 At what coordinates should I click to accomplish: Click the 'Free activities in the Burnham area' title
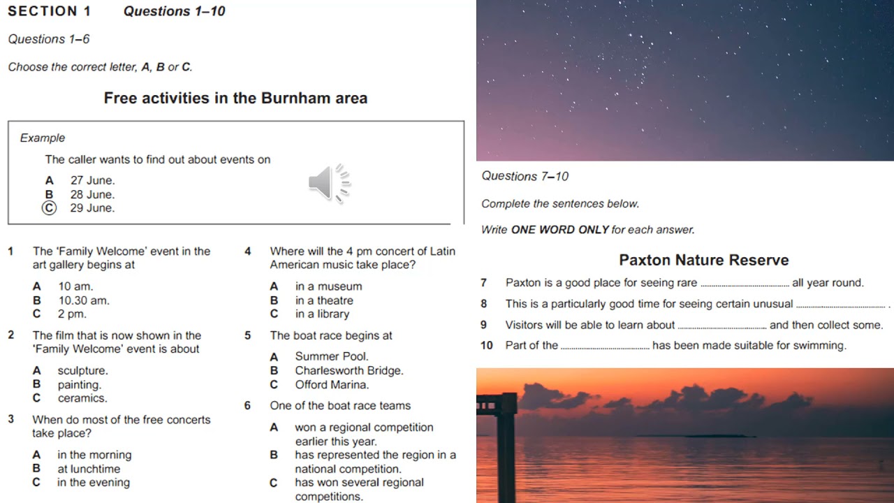(235, 99)
